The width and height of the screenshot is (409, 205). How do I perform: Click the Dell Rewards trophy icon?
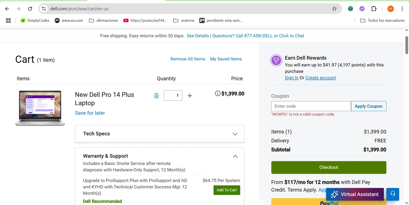276,60
